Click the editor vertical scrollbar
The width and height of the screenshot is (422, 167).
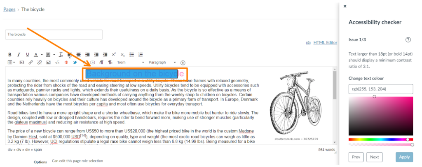(335, 86)
